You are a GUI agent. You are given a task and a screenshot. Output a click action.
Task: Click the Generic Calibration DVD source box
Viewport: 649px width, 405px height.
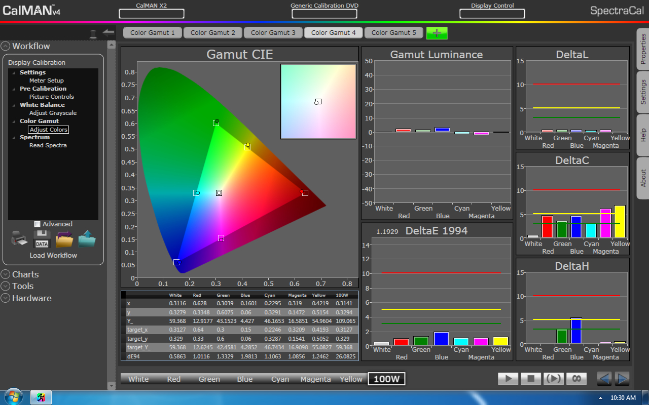tap(324, 14)
